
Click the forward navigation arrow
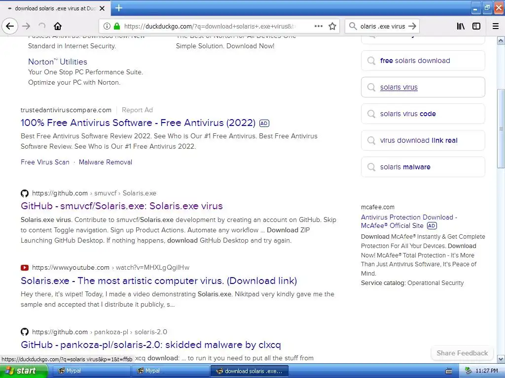point(26,26)
